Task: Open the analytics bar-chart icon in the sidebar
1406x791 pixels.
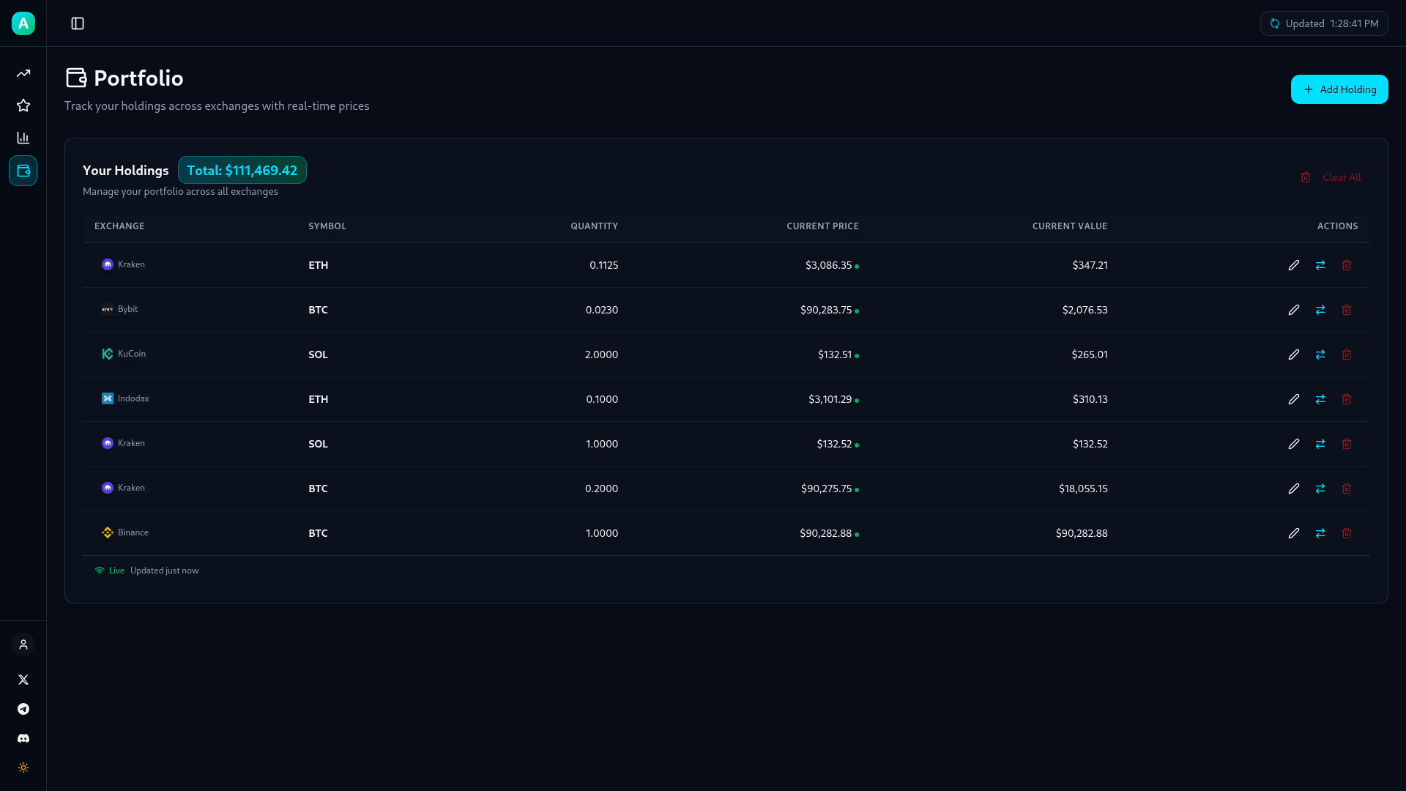Action: (x=23, y=138)
